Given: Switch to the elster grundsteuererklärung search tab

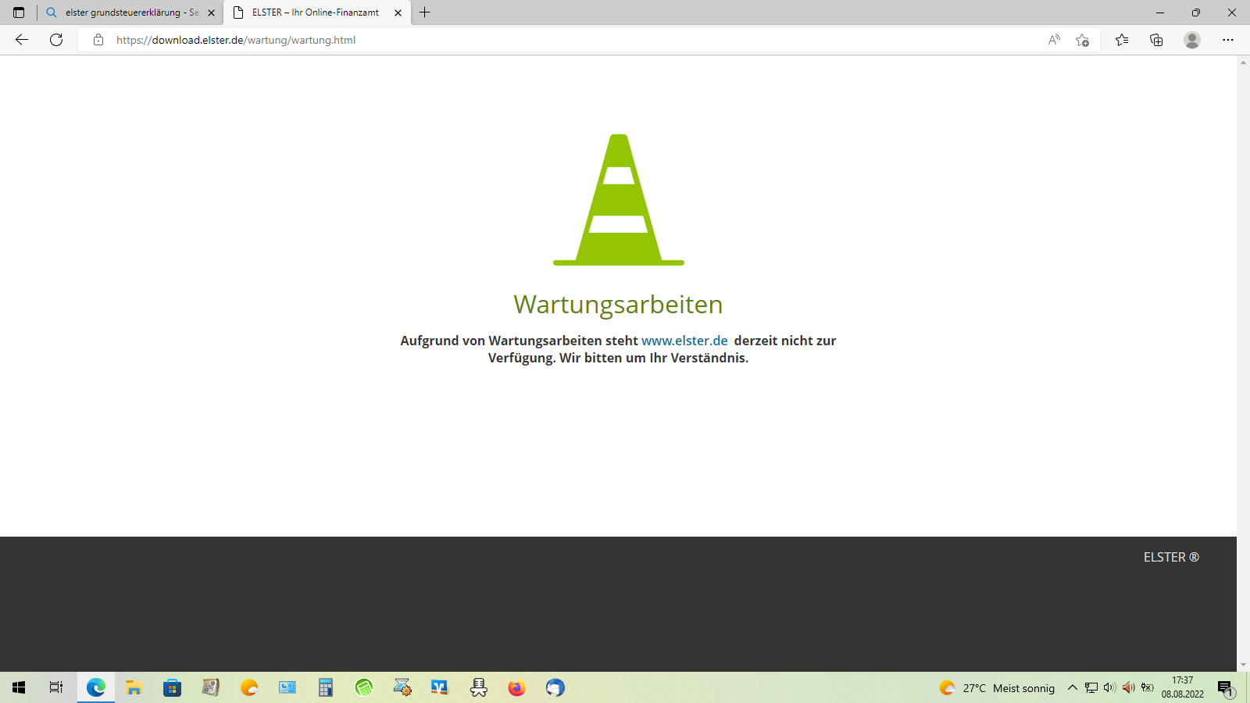Looking at the screenshot, I should (x=125, y=12).
